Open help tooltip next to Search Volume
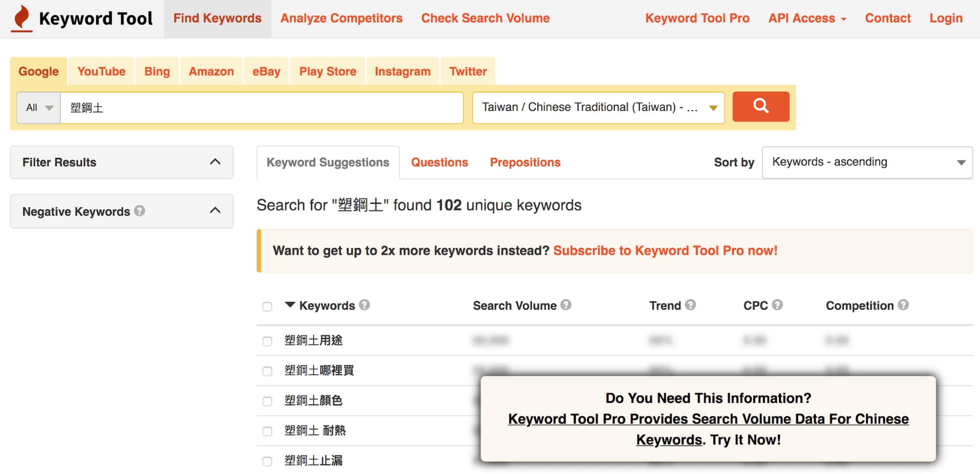This screenshot has height=474, width=980. pyautogui.click(x=566, y=305)
